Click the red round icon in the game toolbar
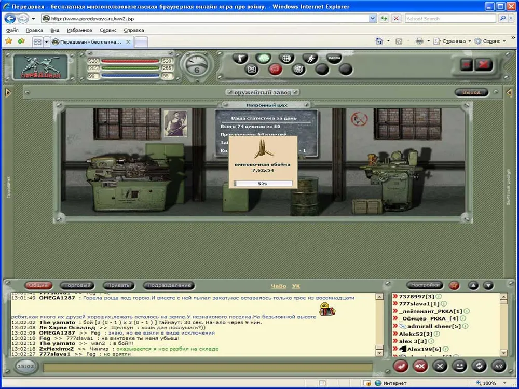 [x=276, y=69]
